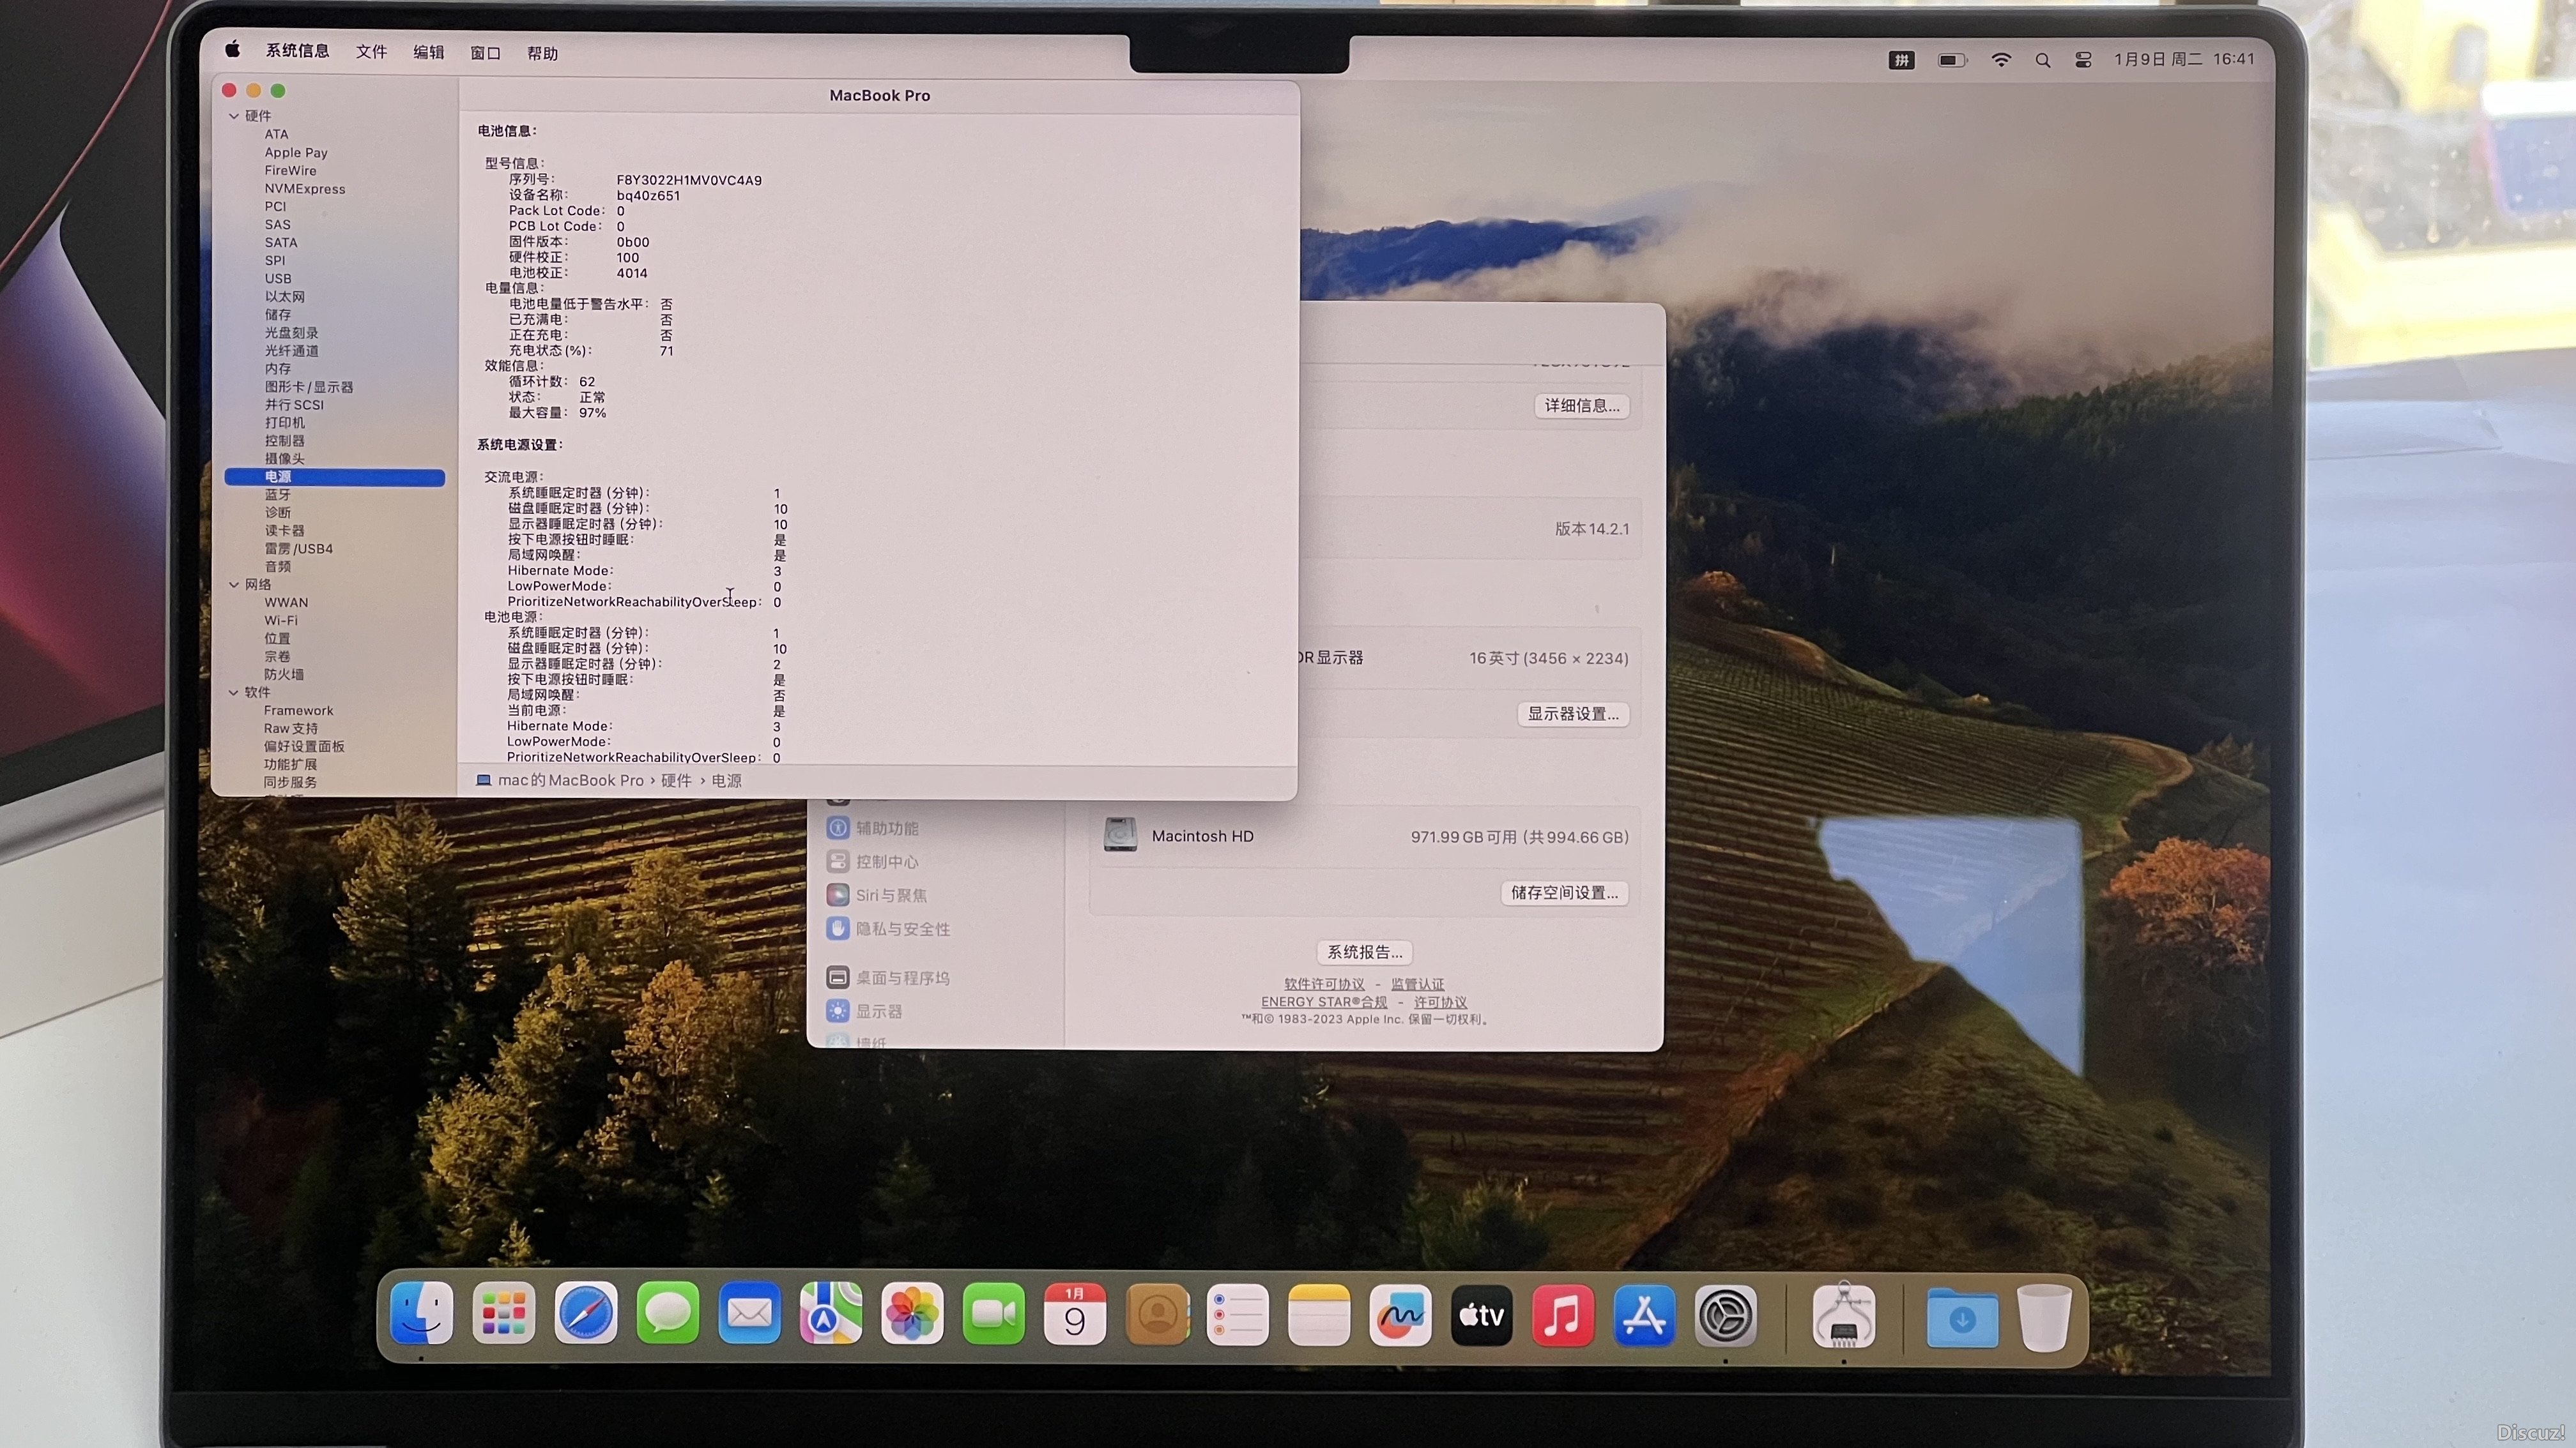Open Notes app in the Dock
The width and height of the screenshot is (2576, 1448).
coord(1319,1314)
